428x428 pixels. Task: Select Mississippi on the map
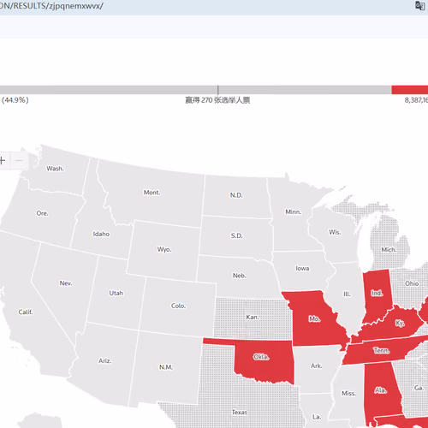(348, 394)
